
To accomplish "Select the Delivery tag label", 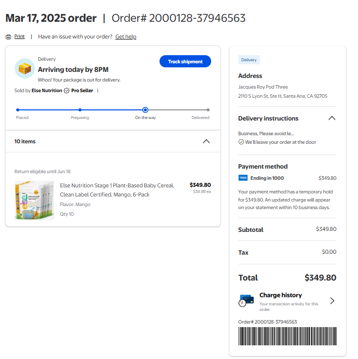I will tap(249, 60).
